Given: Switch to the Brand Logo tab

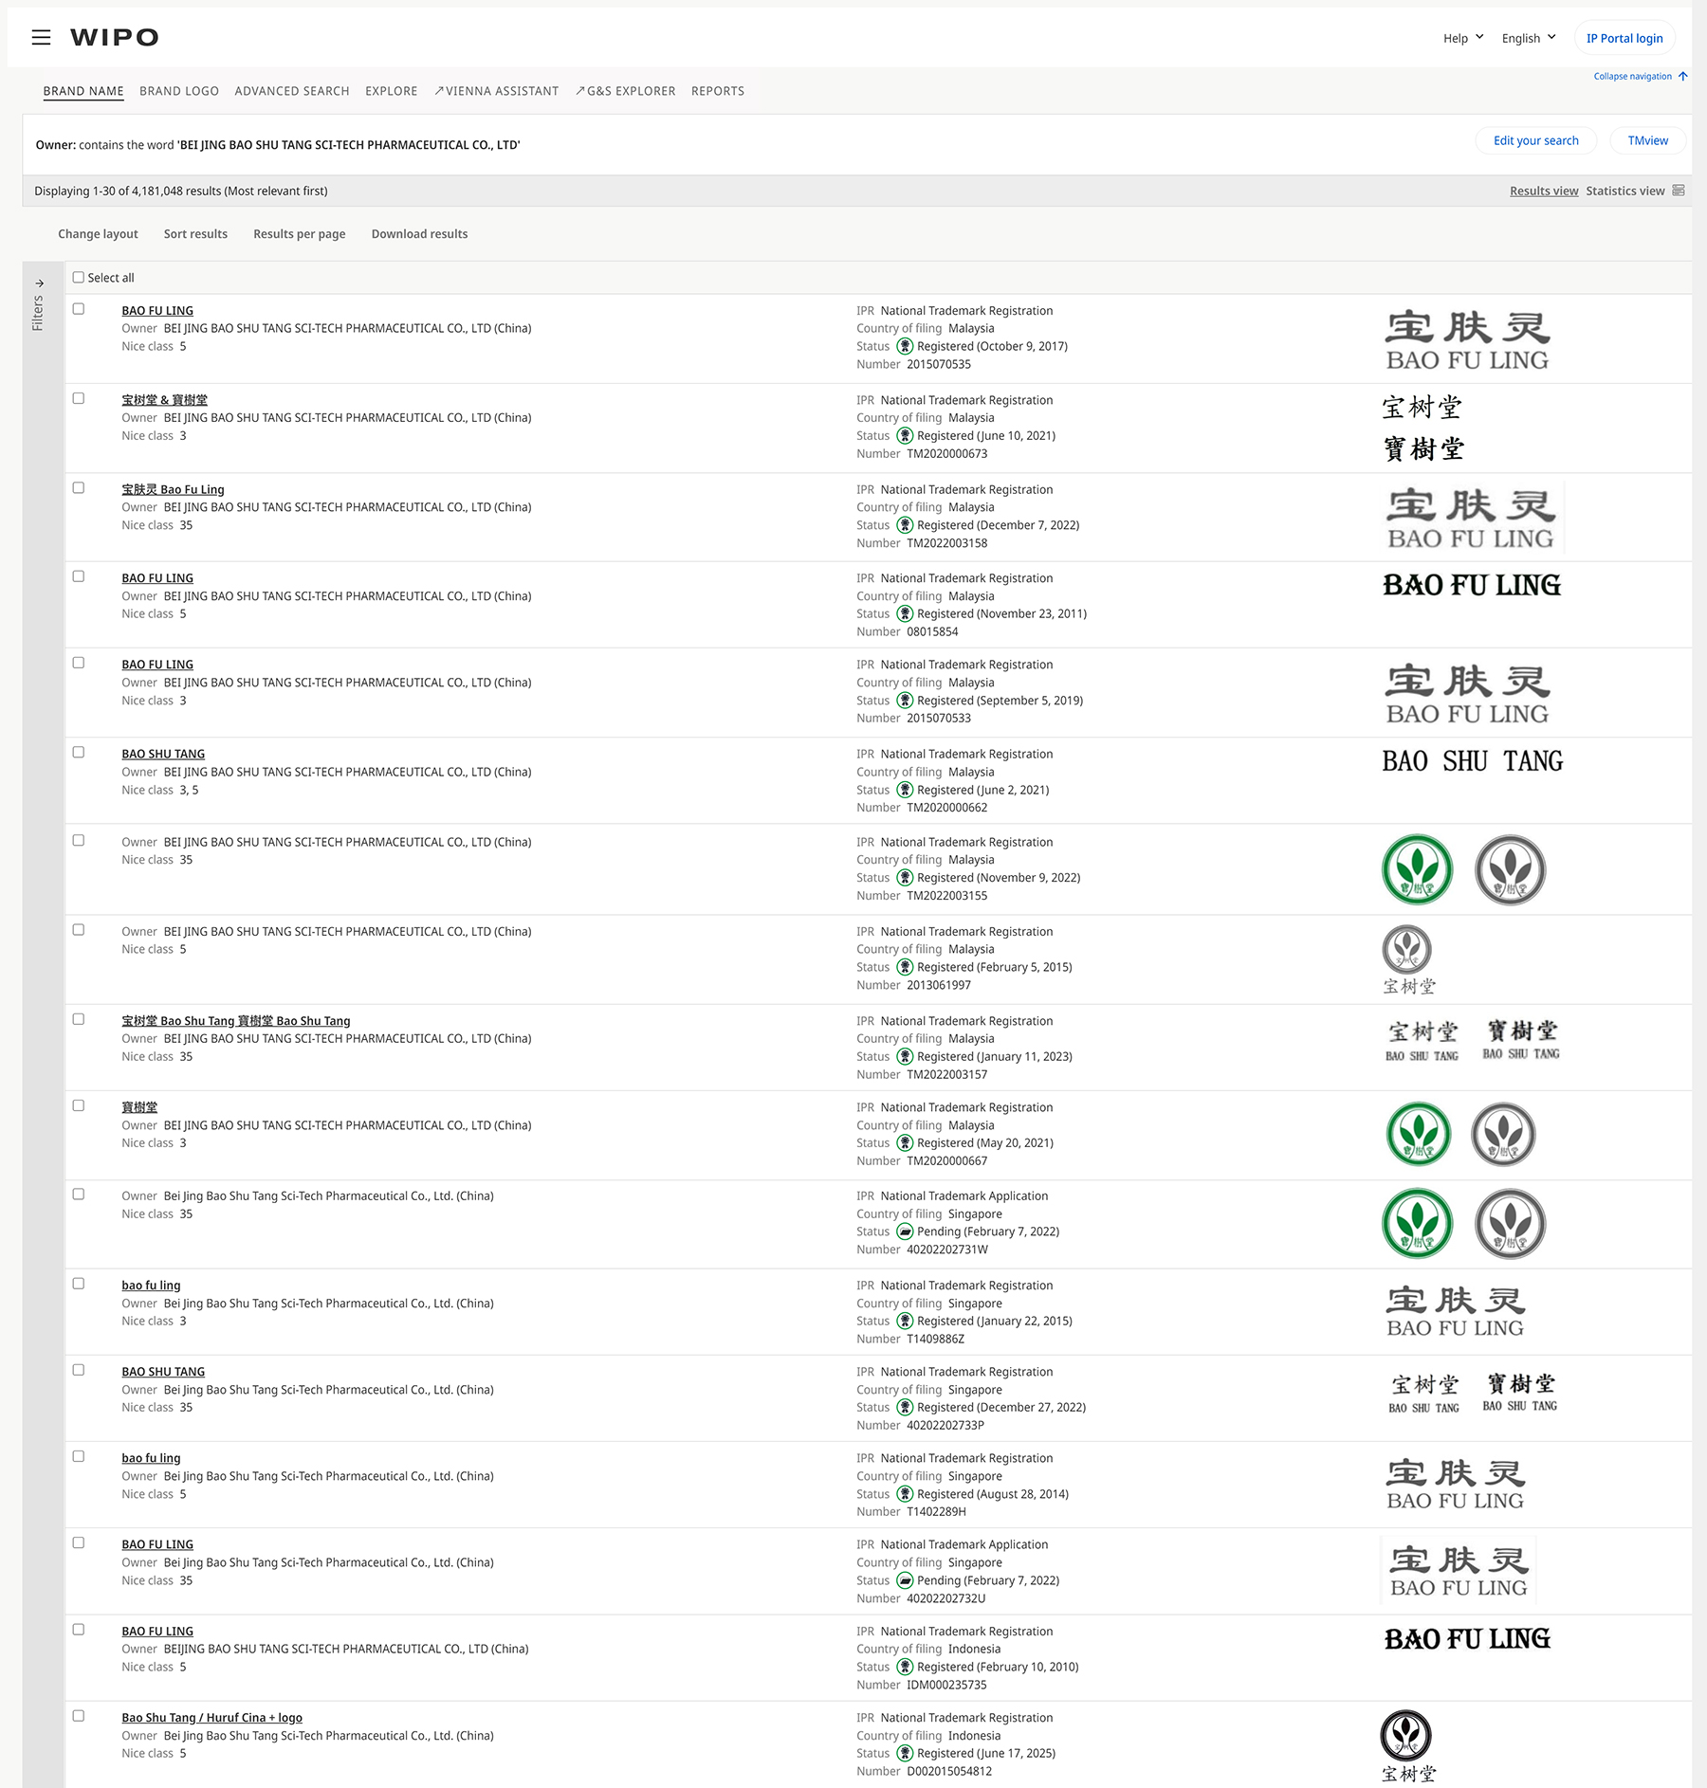Looking at the screenshot, I should [179, 91].
